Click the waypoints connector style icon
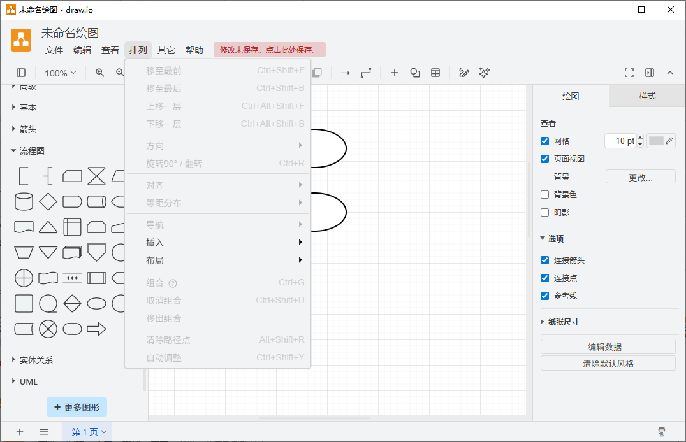686x442 pixels. 366,73
